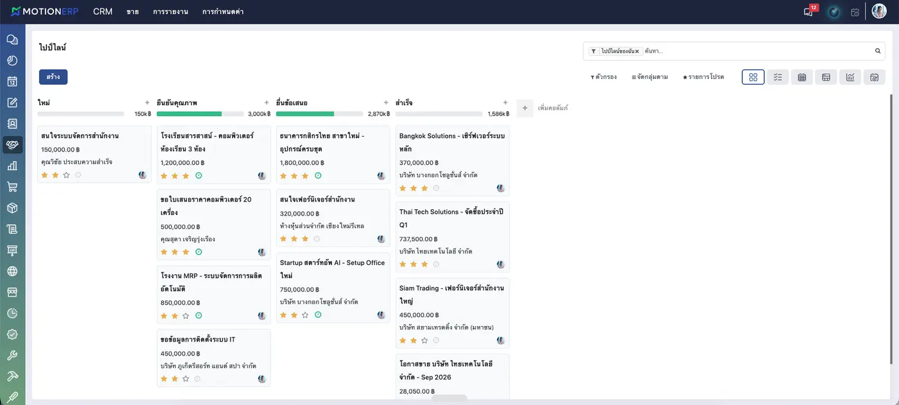Toggle third star on Siam Trading card
Image resolution: width=899 pixels, height=405 pixels.
pos(424,341)
